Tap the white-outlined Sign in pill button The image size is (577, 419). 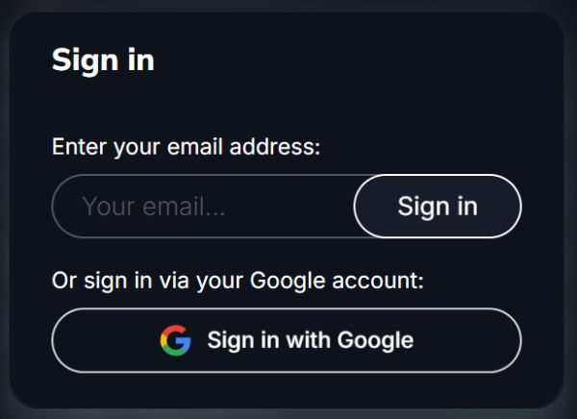click(438, 207)
